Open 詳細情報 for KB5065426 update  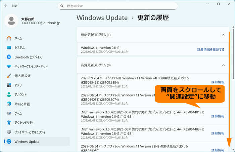point(218,82)
